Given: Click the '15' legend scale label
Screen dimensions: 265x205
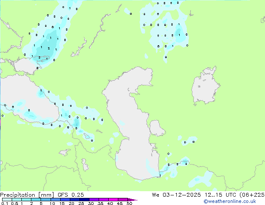Looking at the screenshot, I should tap(62, 203).
